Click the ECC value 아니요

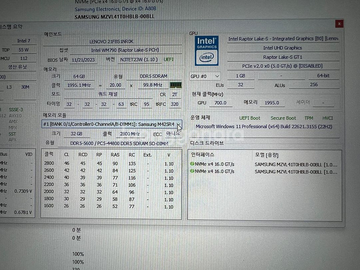click(x=173, y=134)
